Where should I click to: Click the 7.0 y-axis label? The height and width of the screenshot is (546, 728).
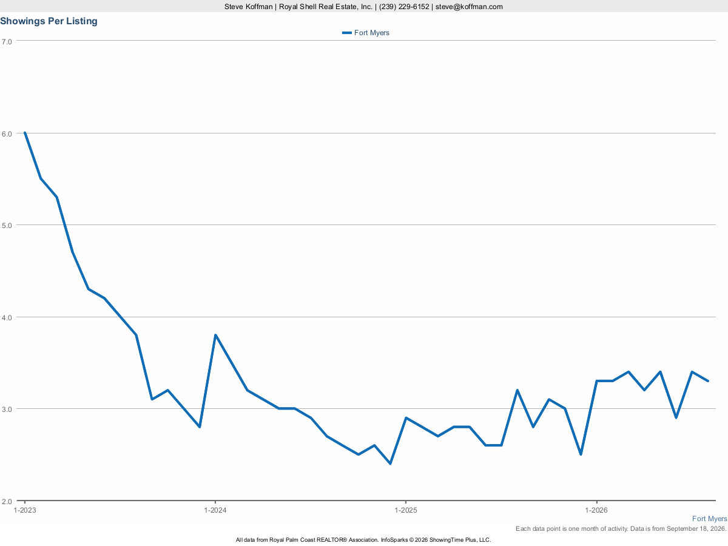click(7, 41)
